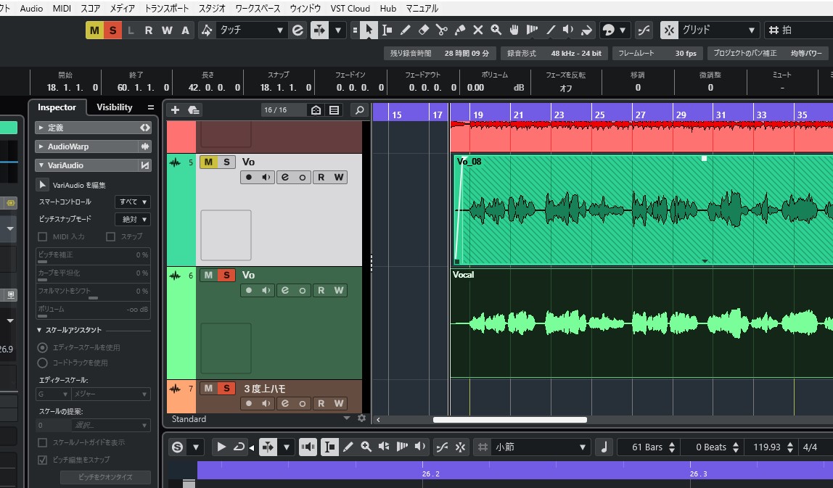This screenshot has width=833, height=488.
Task: Enable Write automation on track 6 Vo
Action: pos(339,291)
